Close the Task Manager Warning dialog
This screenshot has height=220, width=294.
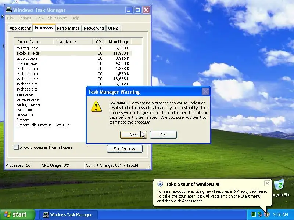[205, 92]
